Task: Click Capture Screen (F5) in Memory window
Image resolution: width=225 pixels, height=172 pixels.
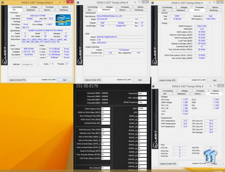Action: point(167,80)
